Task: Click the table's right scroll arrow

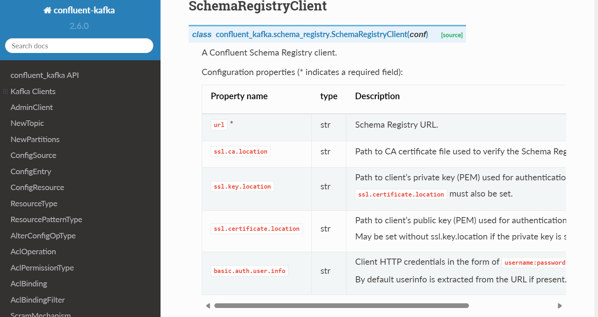Action: point(560,306)
